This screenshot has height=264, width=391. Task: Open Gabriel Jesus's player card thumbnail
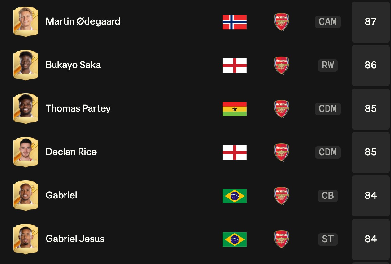[x=26, y=239]
